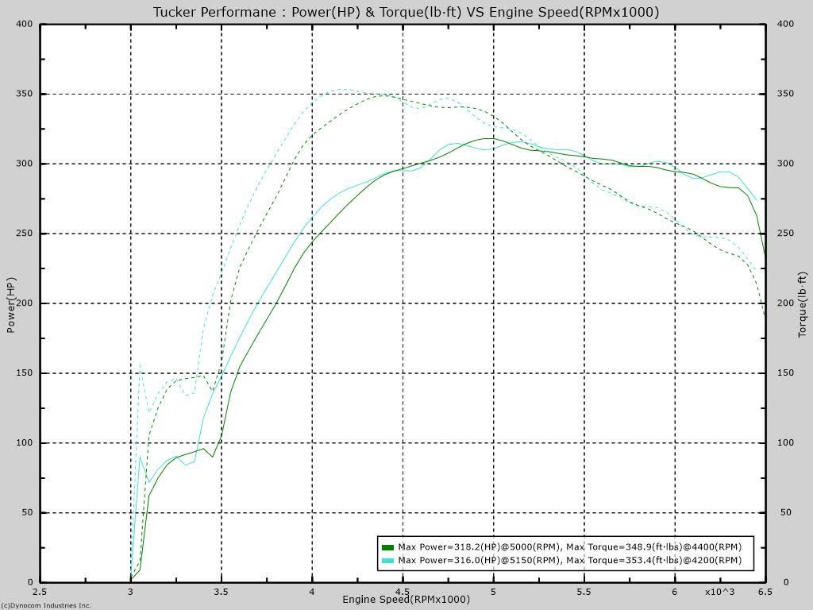Click the '50' tick on Torque axis
The width and height of the screenshot is (813, 610).
pos(785,512)
